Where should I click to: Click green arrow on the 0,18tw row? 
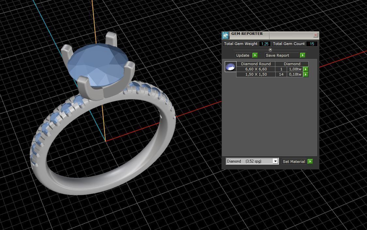pyautogui.click(x=306, y=75)
